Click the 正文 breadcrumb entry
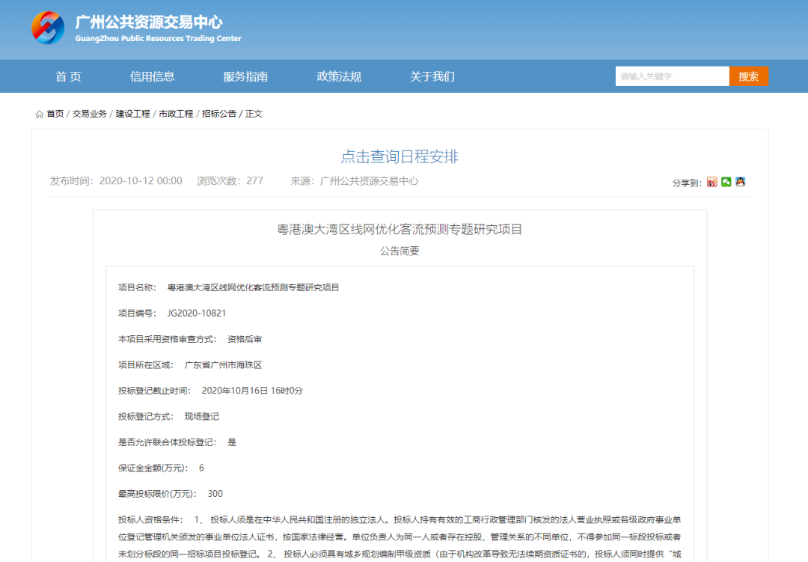Image resolution: width=808 pixels, height=562 pixels. point(254,114)
